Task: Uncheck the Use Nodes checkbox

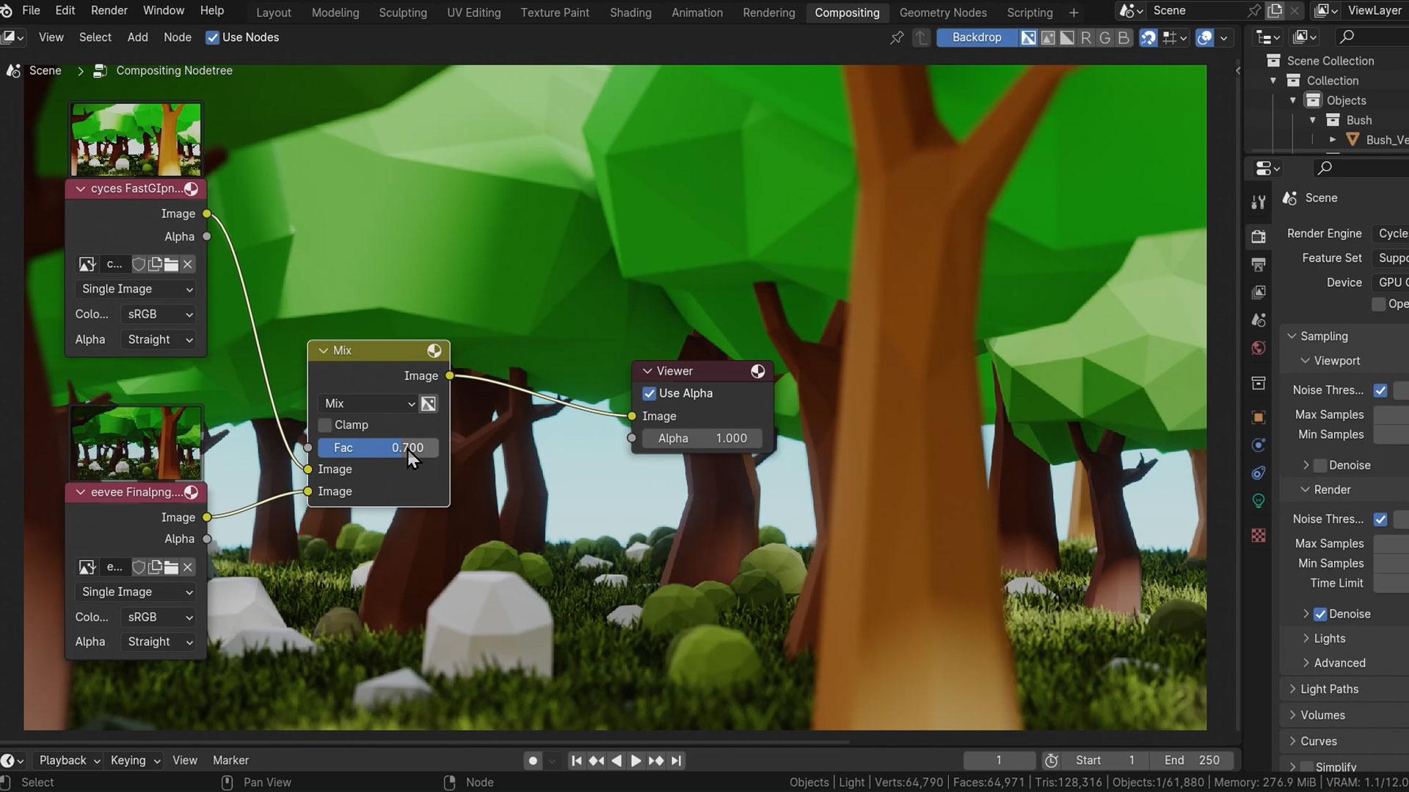Action: (213, 37)
